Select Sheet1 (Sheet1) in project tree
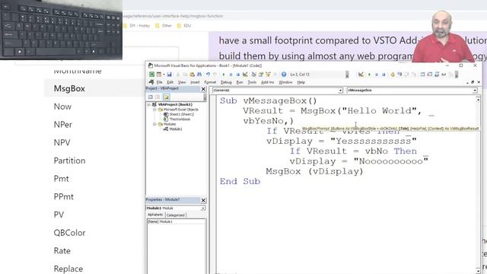This screenshot has width=487, height=274. [182, 114]
